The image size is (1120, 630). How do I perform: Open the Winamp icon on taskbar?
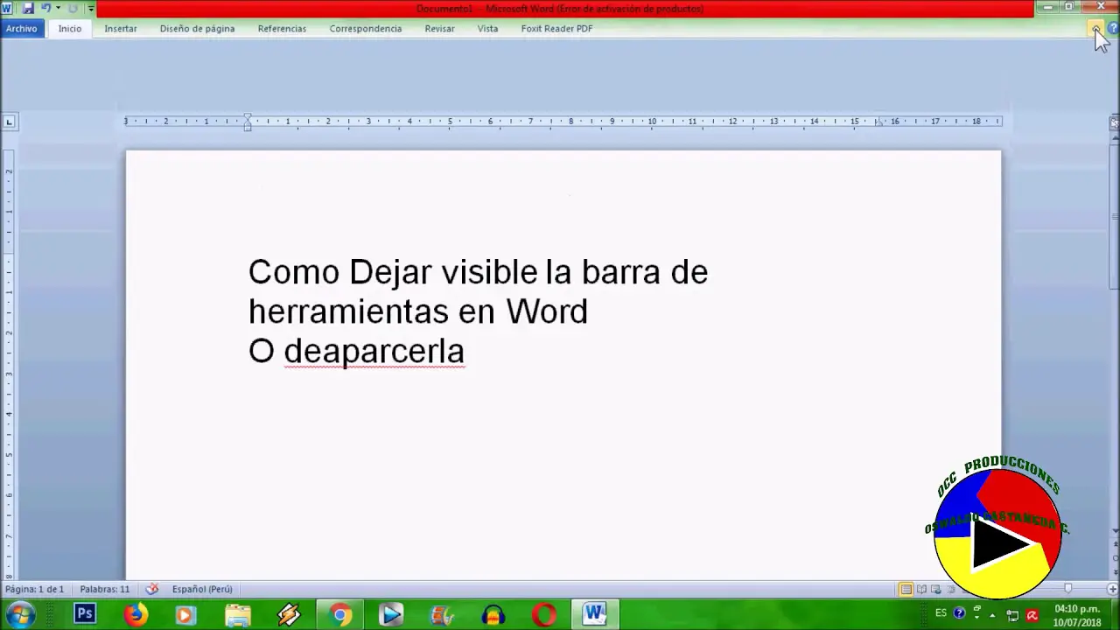[289, 615]
